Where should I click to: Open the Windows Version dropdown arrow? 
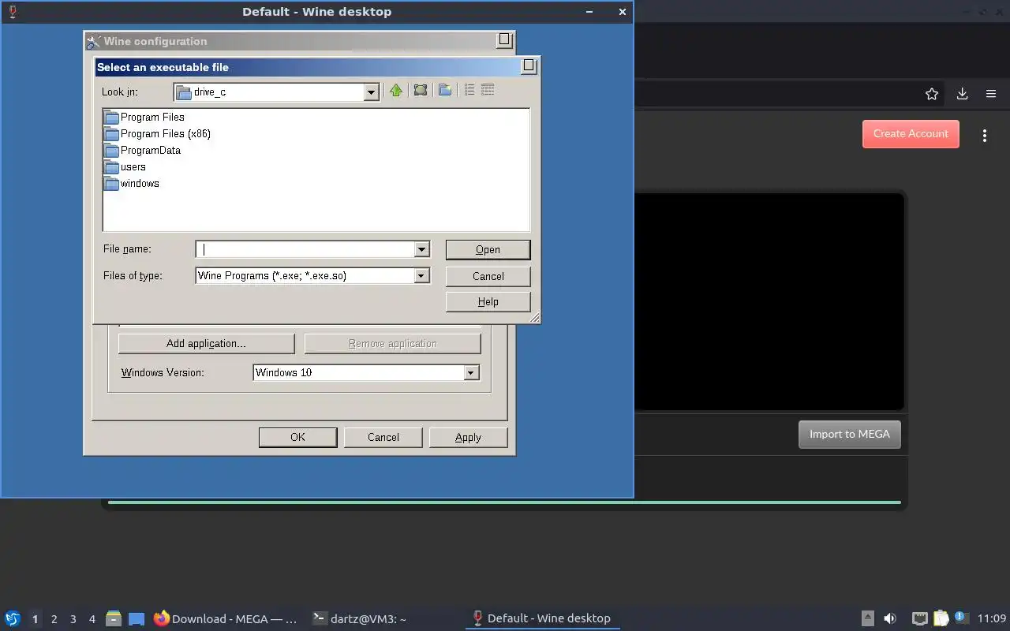point(471,372)
